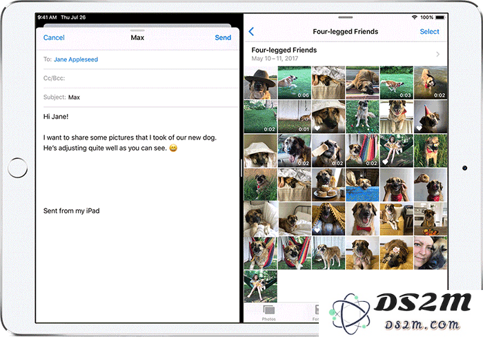Open the selfie of a woman with a dog
The image size is (483, 337).
click(431, 253)
